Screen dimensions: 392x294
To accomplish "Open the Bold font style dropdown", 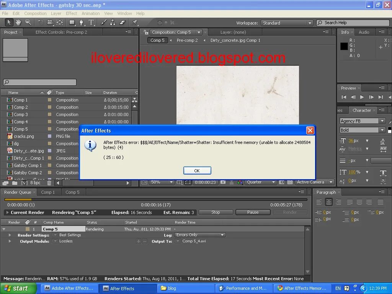I will (362, 130).
